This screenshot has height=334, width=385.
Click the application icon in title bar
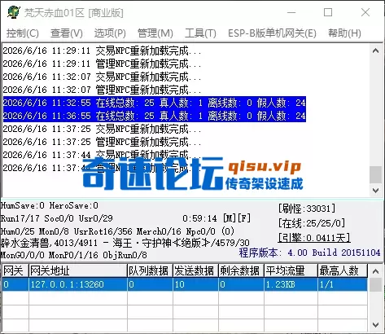click(14, 12)
